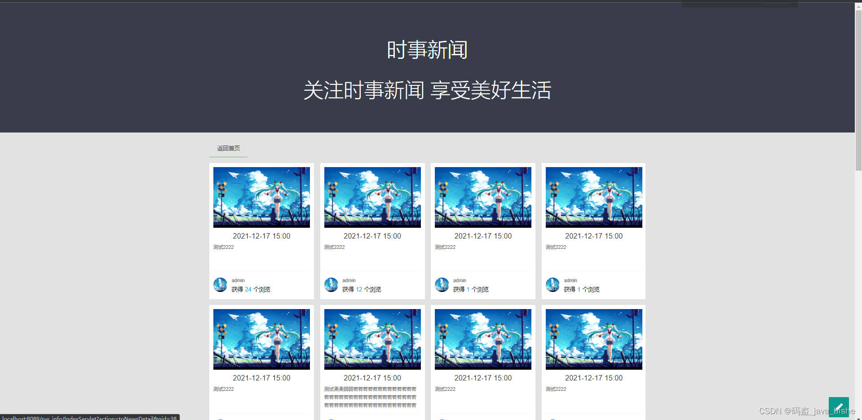Click admin avatar beside 24 views
Viewport: 862px width, 420px height.
220,285
